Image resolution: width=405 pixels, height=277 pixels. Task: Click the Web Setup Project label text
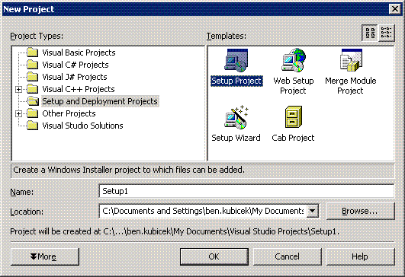click(x=294, y=85)
